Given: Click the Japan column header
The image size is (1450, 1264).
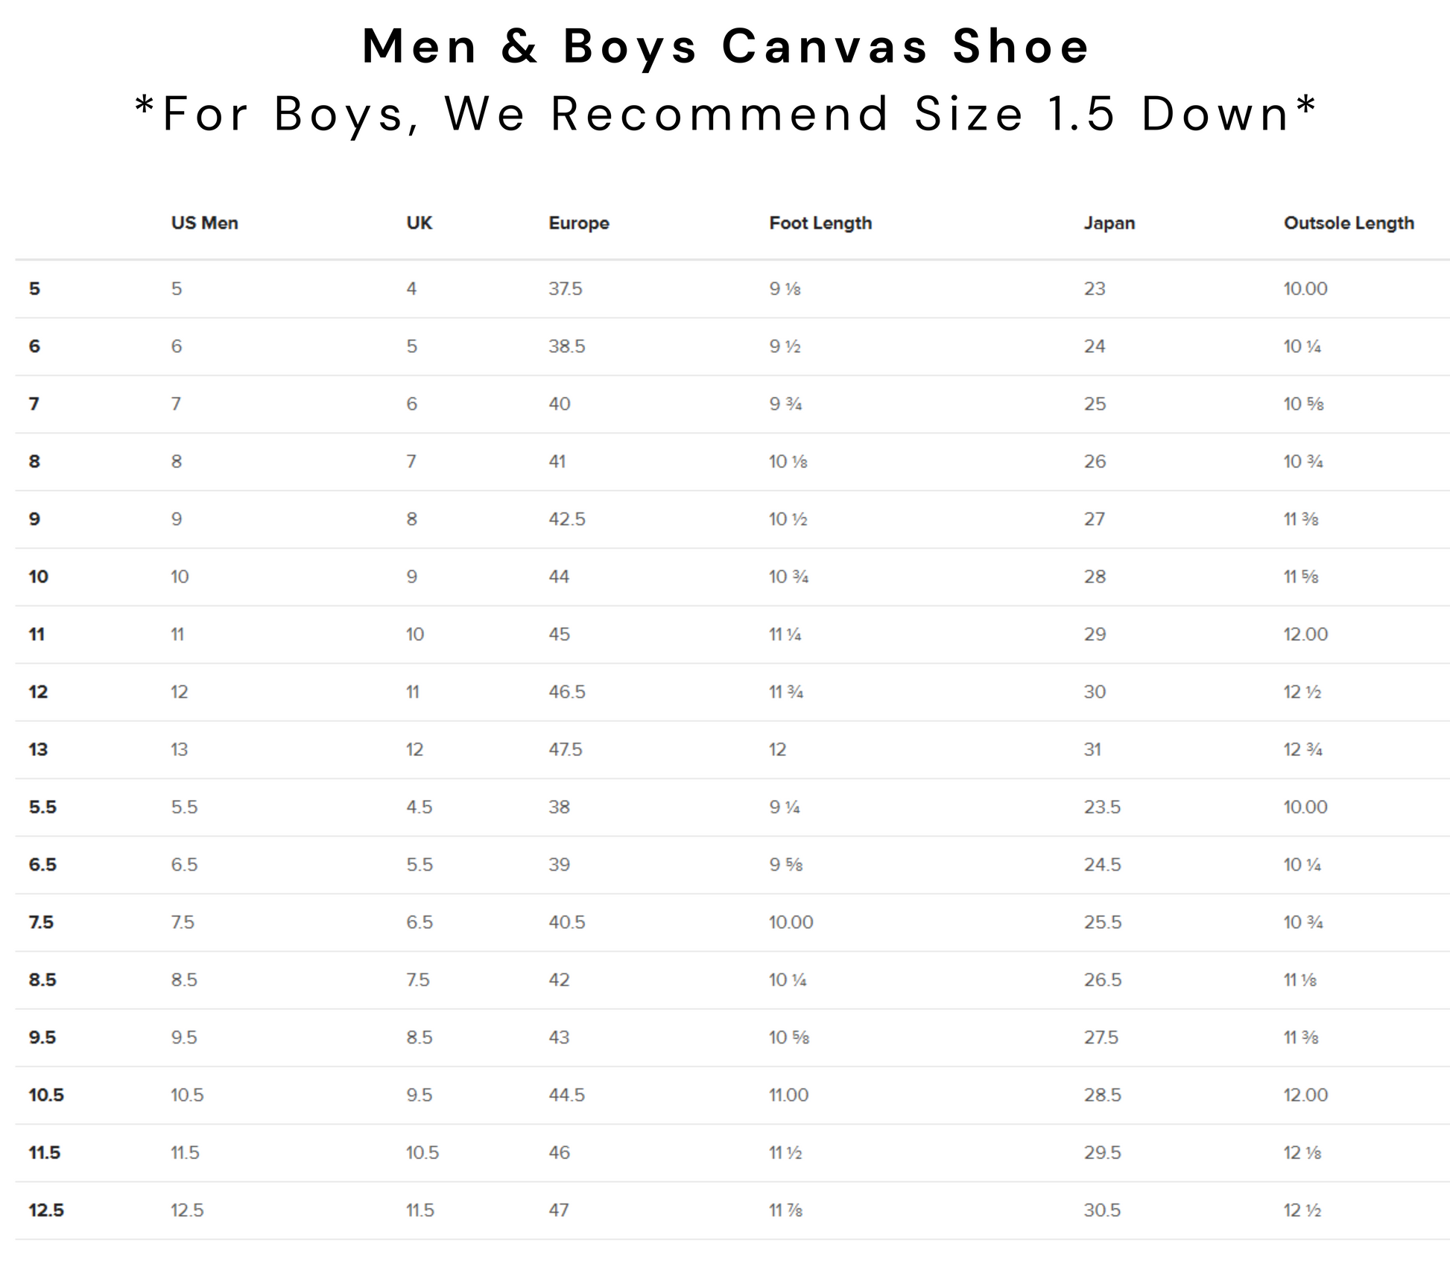Looking at the screenshot, I should (x=1109, y=223).
